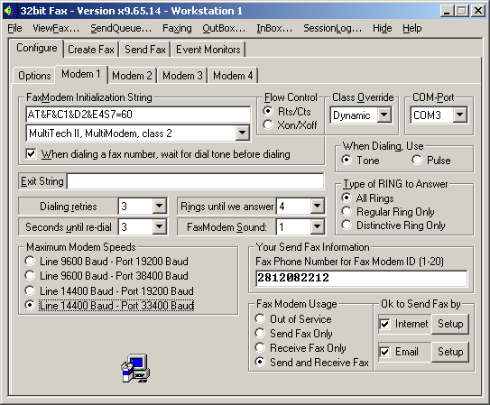The height and width of the screenshot is (405, 490).
Task: Click the 32bit Fax title bar icon
Action: coord(9,11)
